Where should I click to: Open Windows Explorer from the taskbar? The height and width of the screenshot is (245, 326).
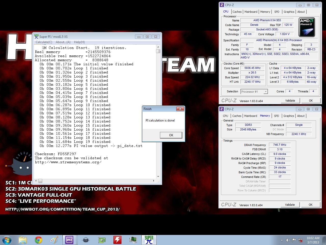[x=23, y=240]
